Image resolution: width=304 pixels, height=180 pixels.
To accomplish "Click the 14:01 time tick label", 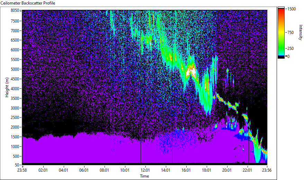I will coord(166,170).
